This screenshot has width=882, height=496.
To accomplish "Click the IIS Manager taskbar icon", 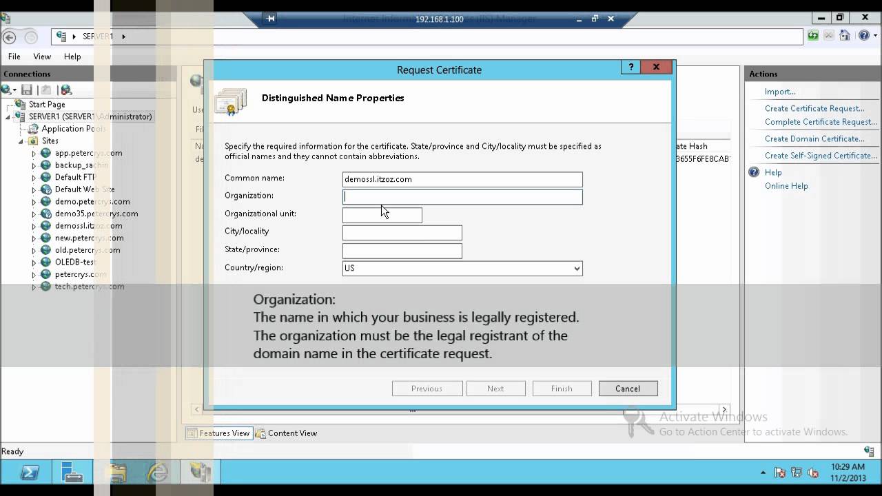I will pos(201,473).
